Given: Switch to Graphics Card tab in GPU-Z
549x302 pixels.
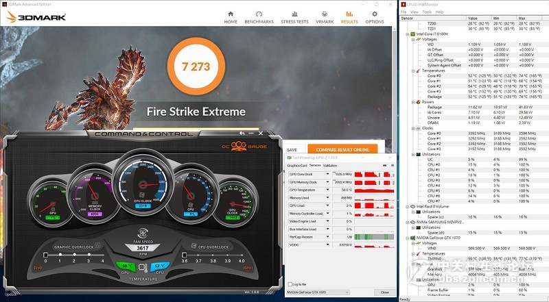Looking at the screenshot, I should click(297, 165).
